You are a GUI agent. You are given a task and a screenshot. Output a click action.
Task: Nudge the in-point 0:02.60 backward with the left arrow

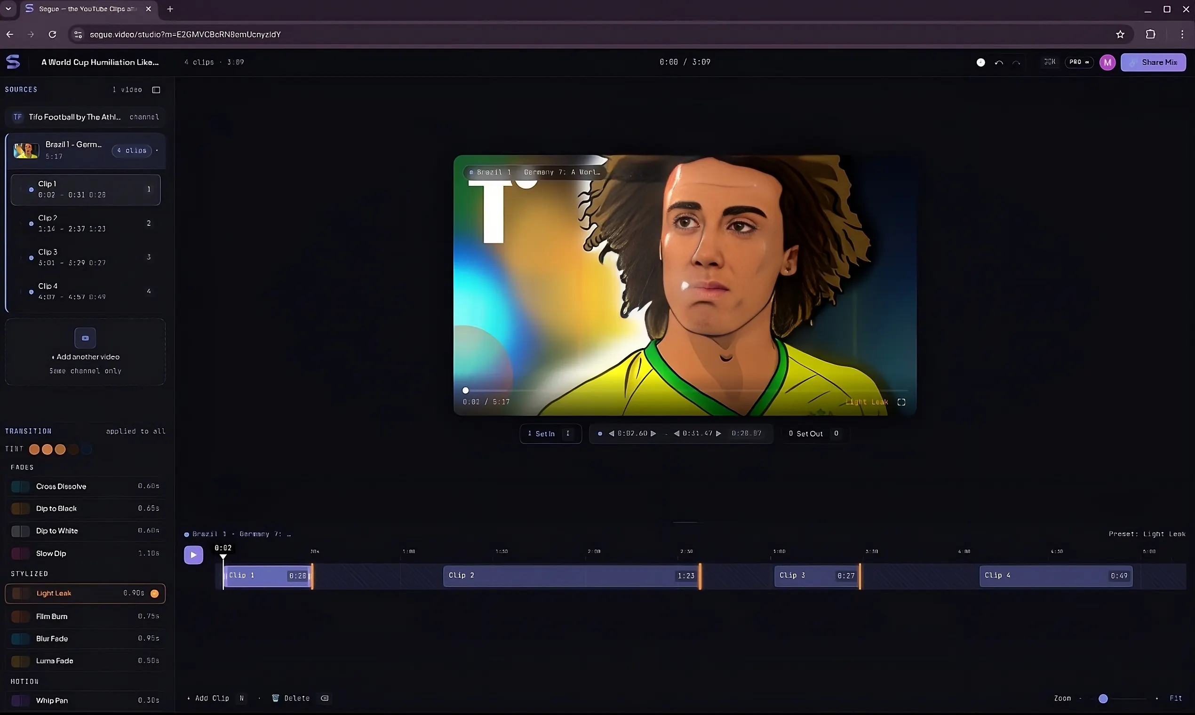pos(612,433)
